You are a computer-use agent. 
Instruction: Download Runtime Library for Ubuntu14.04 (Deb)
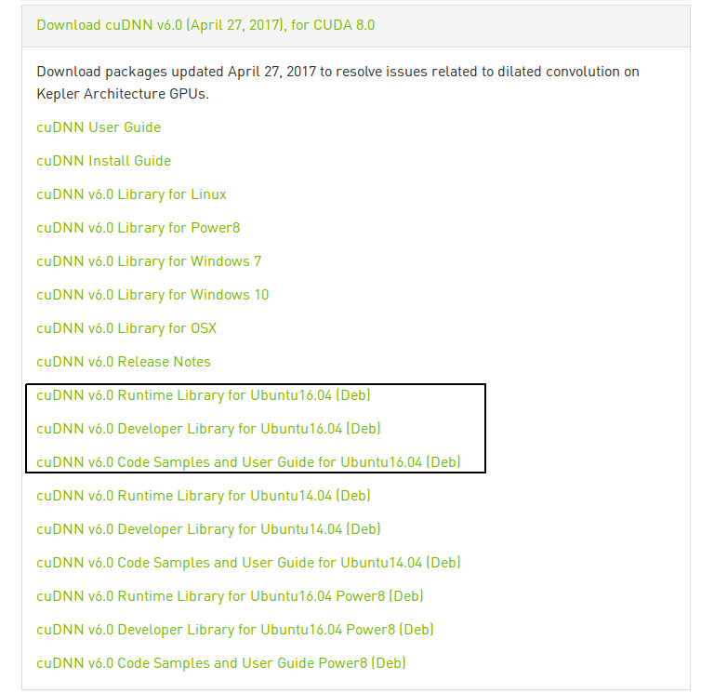204,496
